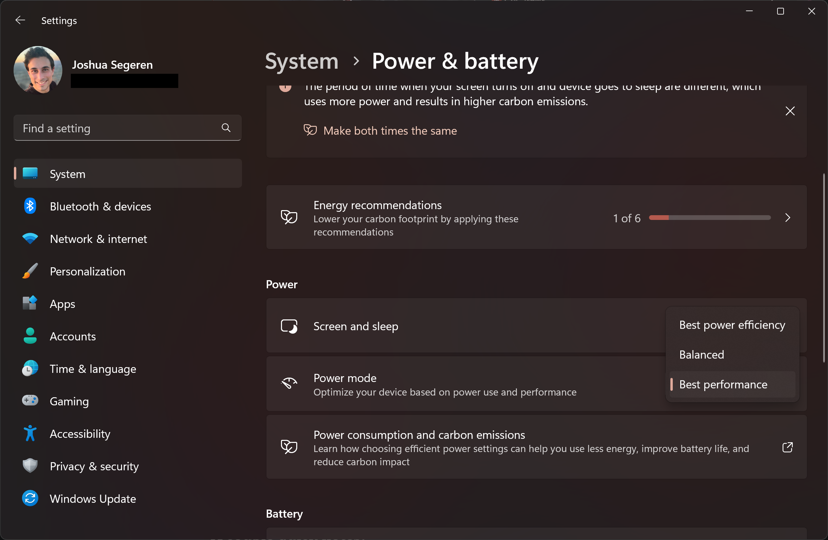Click the back arrow to return
This screenshot has height=540, width=828.
click(x=19, y=20)
